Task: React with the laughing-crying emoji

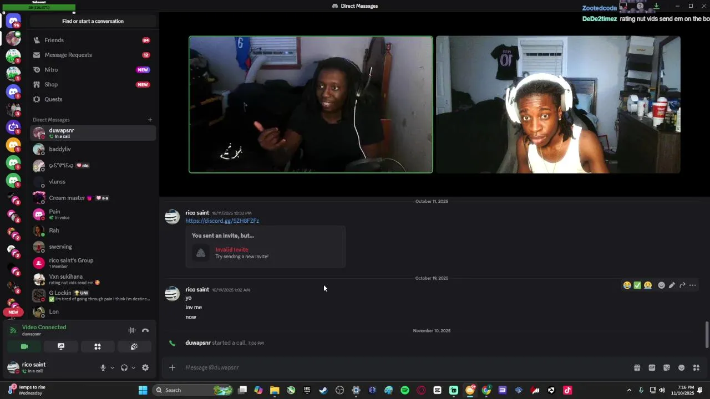Action: coord(627,285)
